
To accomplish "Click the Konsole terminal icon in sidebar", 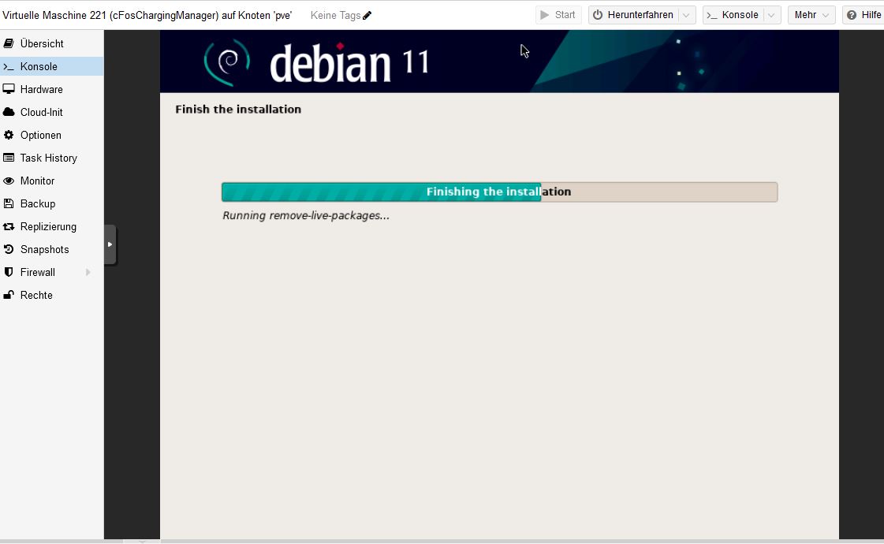I will (9, 66).
